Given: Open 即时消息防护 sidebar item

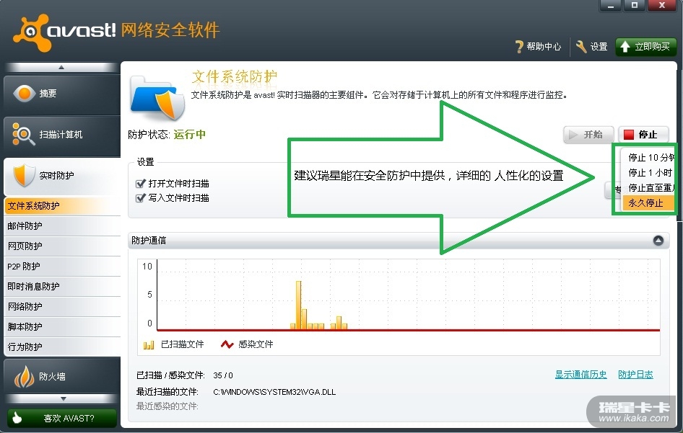Looking at the screenshot, I should pyautogui.click(x=62, y=287).
